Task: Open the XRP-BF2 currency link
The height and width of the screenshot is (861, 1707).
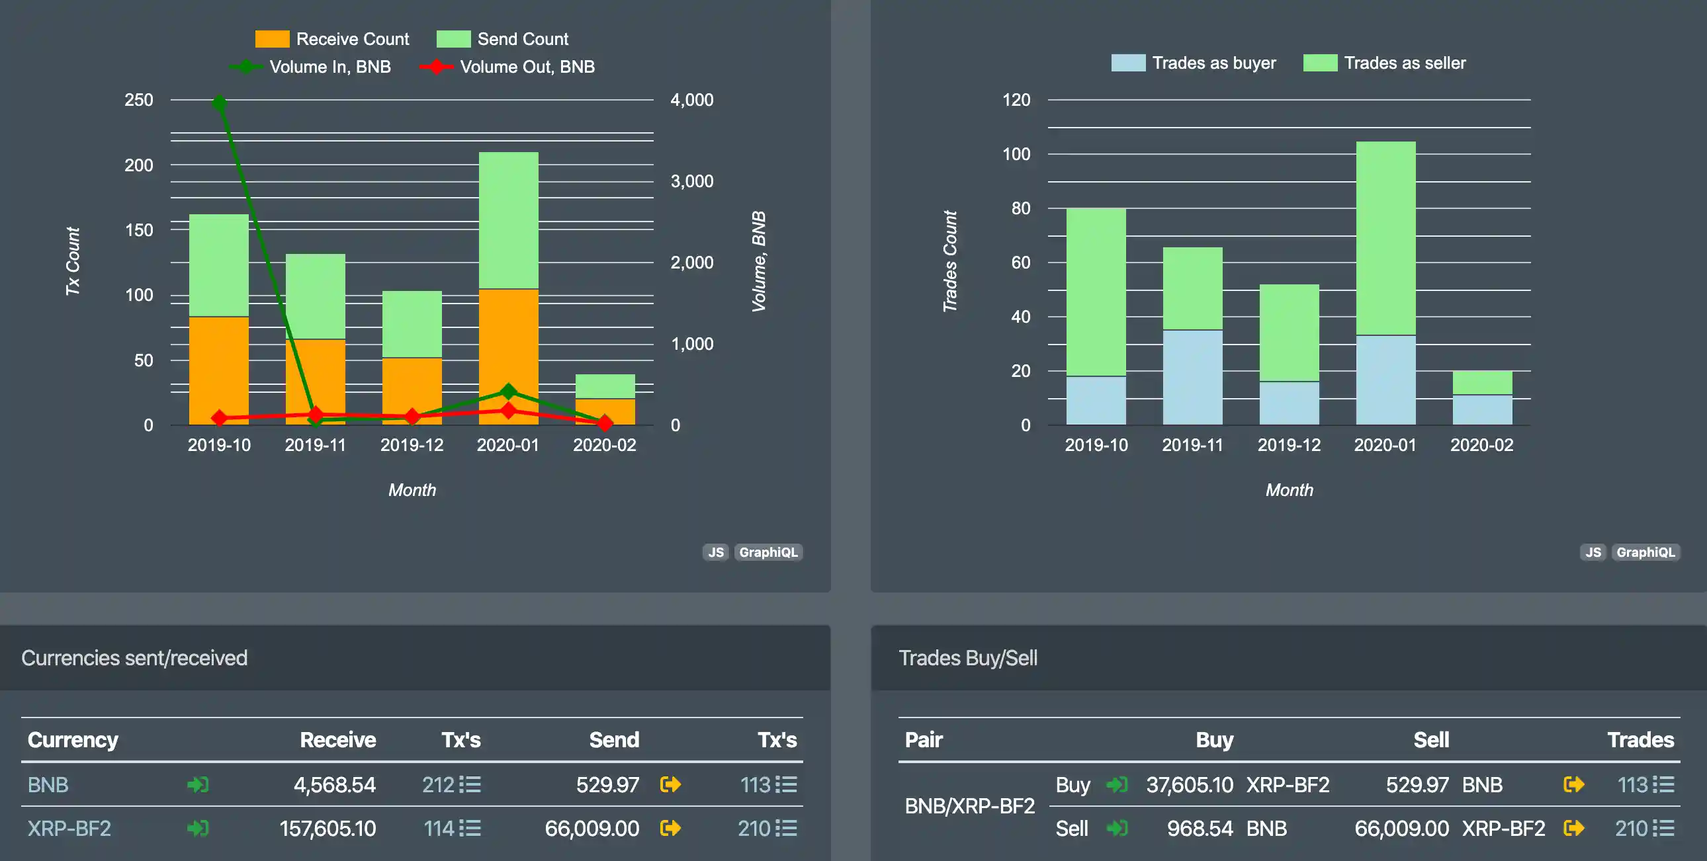Action: pyautogui.click(x=69, y=828)
